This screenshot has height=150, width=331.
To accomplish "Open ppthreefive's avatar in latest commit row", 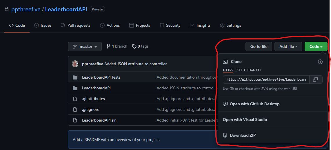I will pyautogui.click(x=75, y=64).
